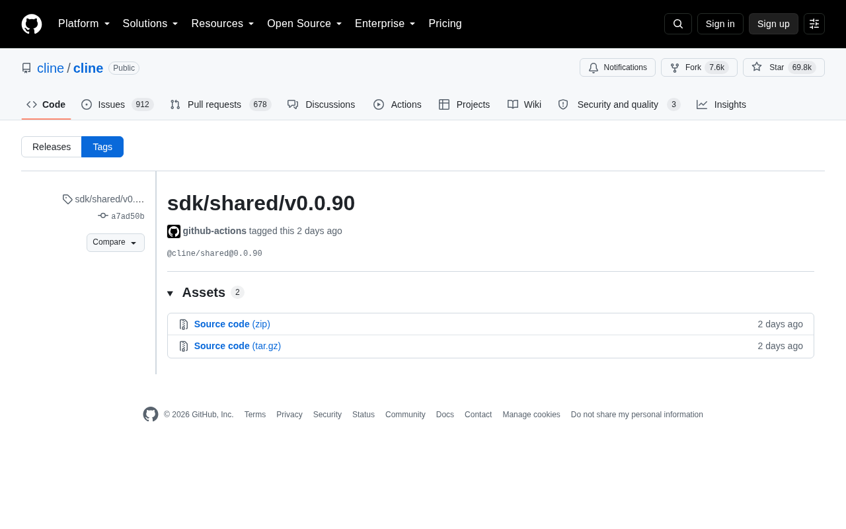This screenshot has width=846, height=529.
Task: Open the Discussions tab
Action: pos(321,104)
